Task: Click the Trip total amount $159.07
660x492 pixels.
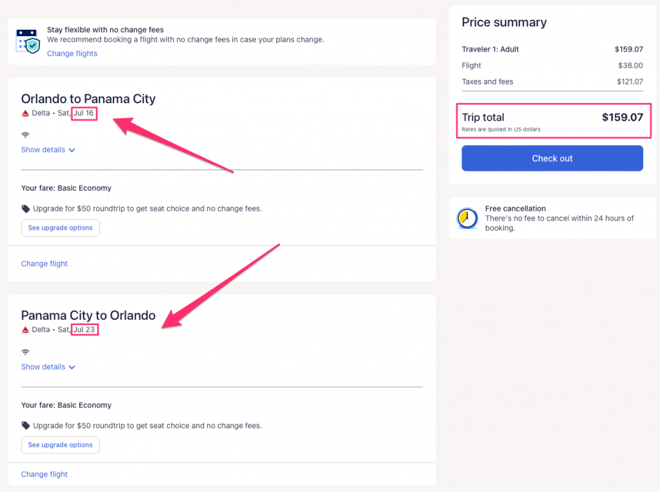Action: (622, 117)
